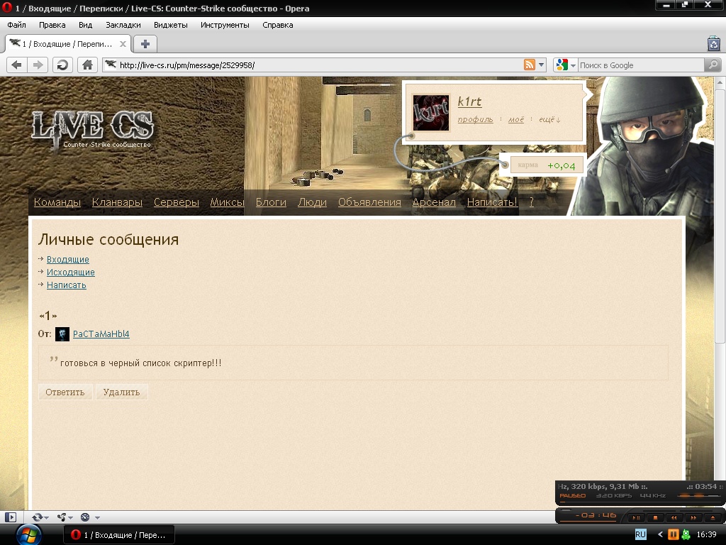Go to the Люди section

(312, 202)
